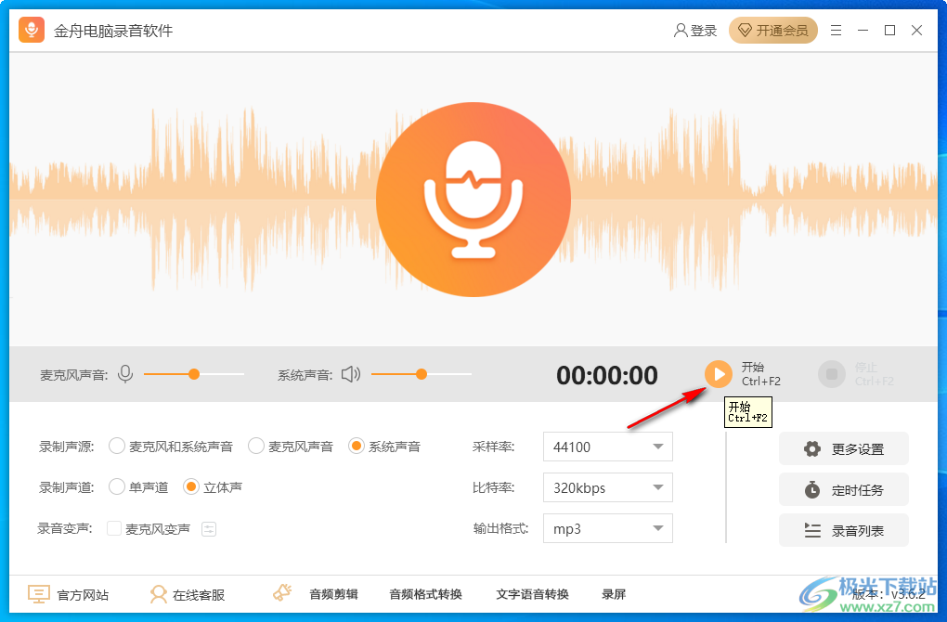Screen dimensions: 947x622
Task: Open the 录音列表 recording list
Action: 843,530
